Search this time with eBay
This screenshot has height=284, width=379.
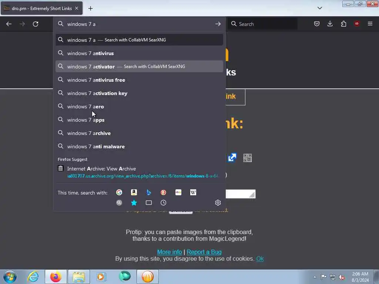[x=178, y=192]
